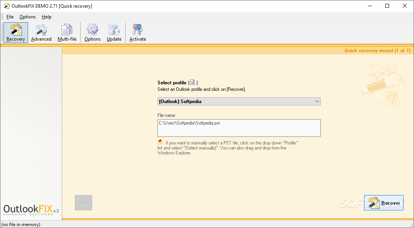Click the '(no file in memory)' status text
The height and width of the screenshot is (228, 414).
tap(21, 225)
